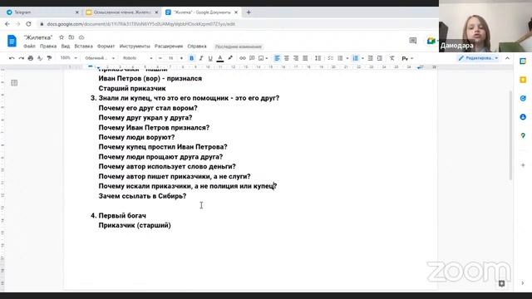Screen dimensions: 532x299
Task: Expand the bulleted list style options
Action: pyautogui.click(x=347, y=58)
